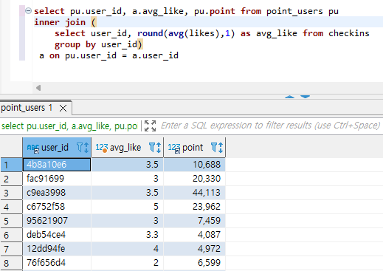Click row number 7 header

(11, 249)
